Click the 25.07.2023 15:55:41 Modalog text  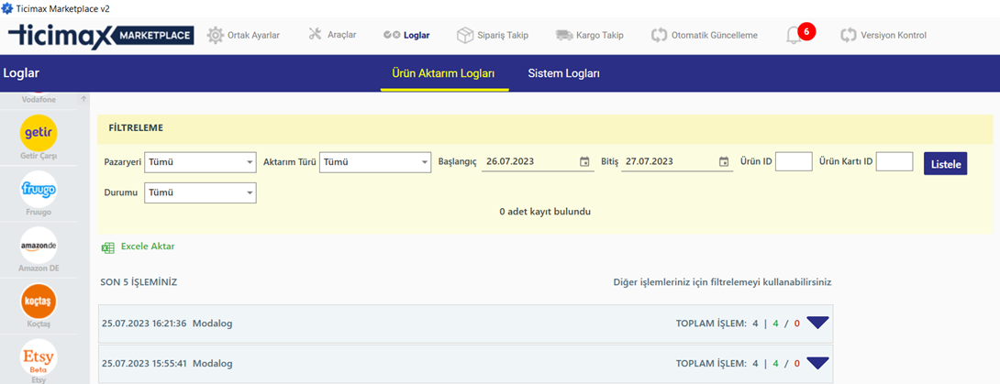167,364
